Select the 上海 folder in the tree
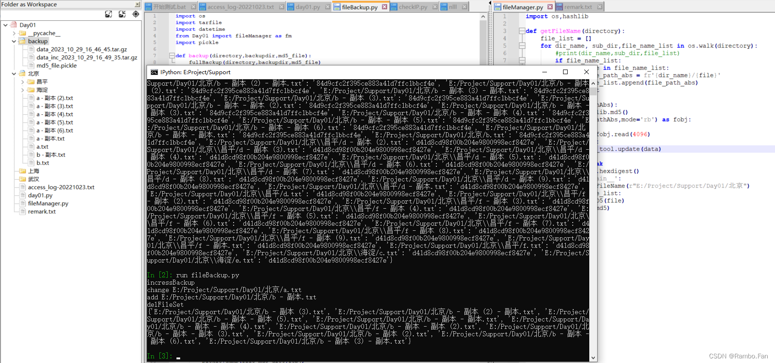Image resolution: width=775 pixels, height=363 pixels. coord(34,171)
